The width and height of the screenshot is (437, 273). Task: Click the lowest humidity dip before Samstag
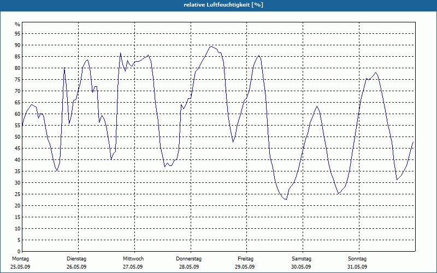click(x=286, y=199)
